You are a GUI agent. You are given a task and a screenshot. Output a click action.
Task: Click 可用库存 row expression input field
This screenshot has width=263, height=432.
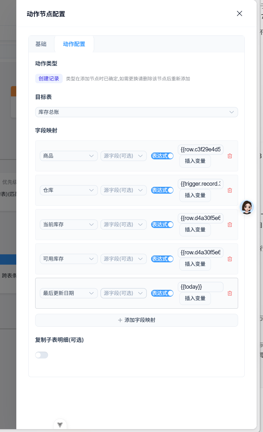[201, 252]
